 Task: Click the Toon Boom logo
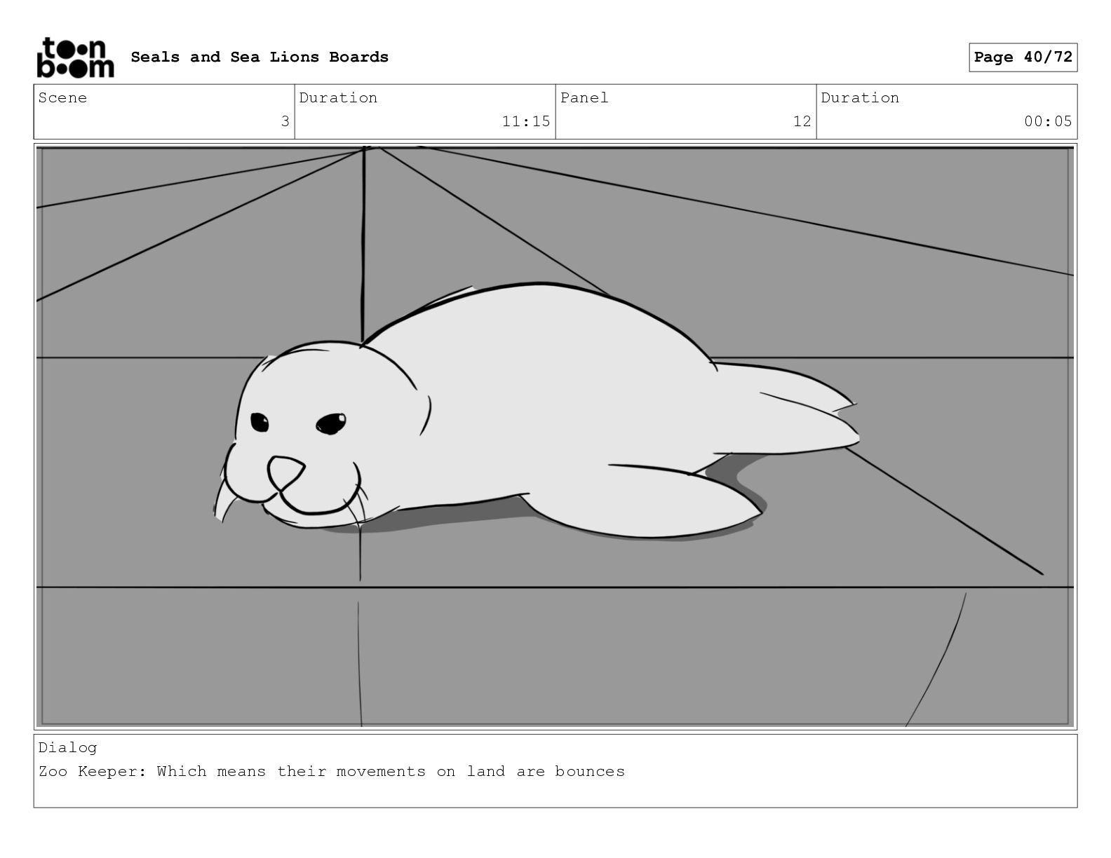[75, 57]
